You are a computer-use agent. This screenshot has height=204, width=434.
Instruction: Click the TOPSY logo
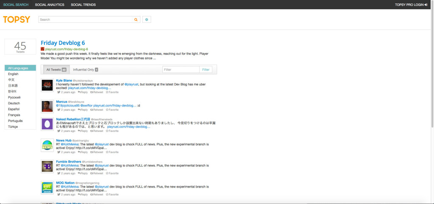click(x=17, y=19)
